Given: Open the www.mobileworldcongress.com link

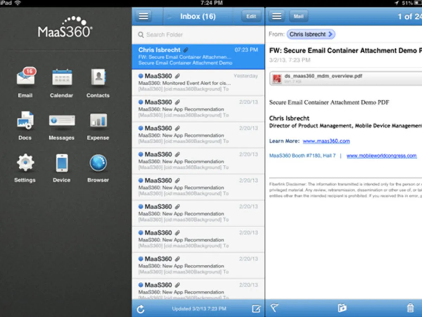Looking at the screenshot, I should (x=382, y=156).
